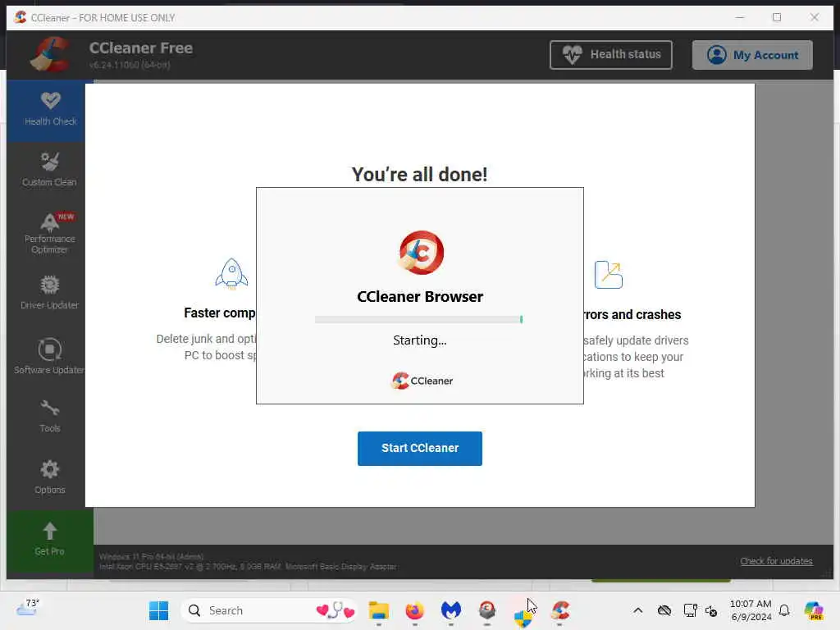Click the Start CCleaner button

[419, 449]
